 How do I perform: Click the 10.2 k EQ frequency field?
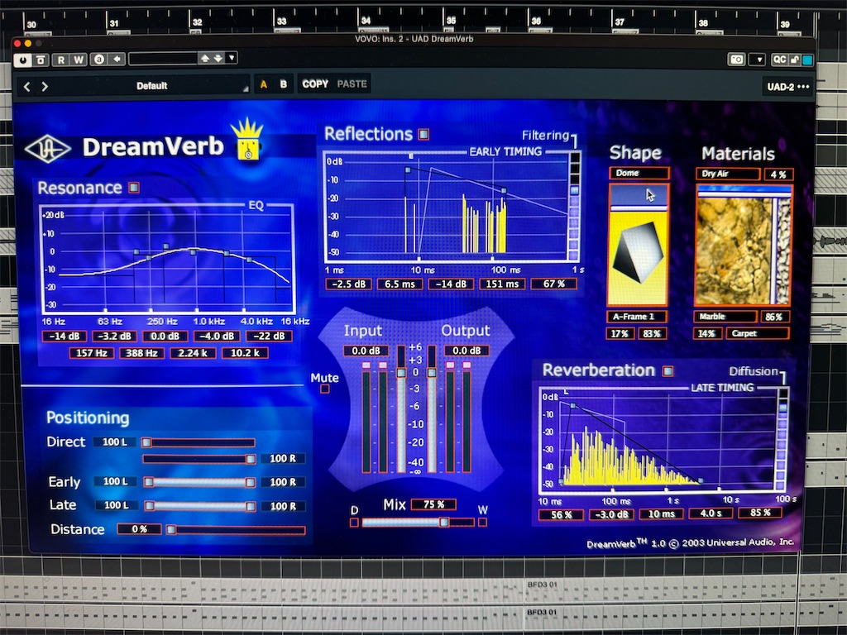tap(245, 353)
